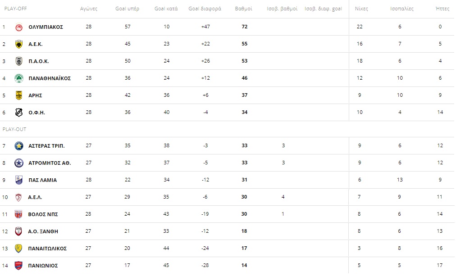Screen dimensions: 456x276
Task: Click the ΑΡΗΣ yellow team crest
Action: pyautogui.click(x=19, y=95)
